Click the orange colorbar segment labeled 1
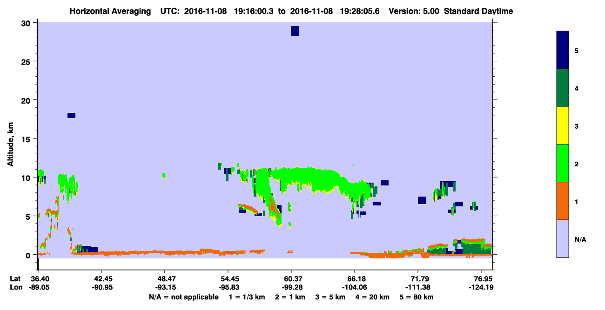605x310 pixels. click(563, 201)
